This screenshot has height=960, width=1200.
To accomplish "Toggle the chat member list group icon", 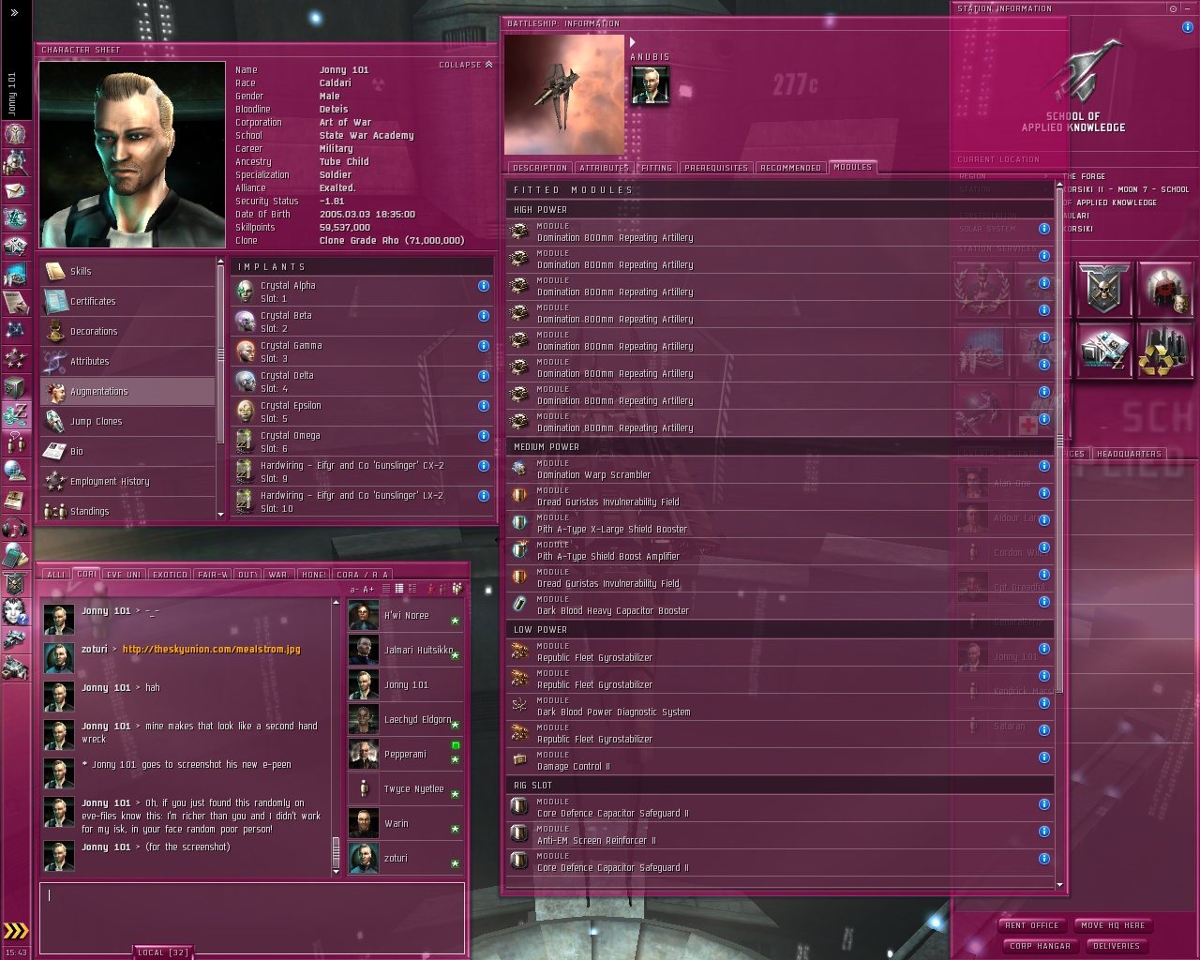I will point(457,589).
